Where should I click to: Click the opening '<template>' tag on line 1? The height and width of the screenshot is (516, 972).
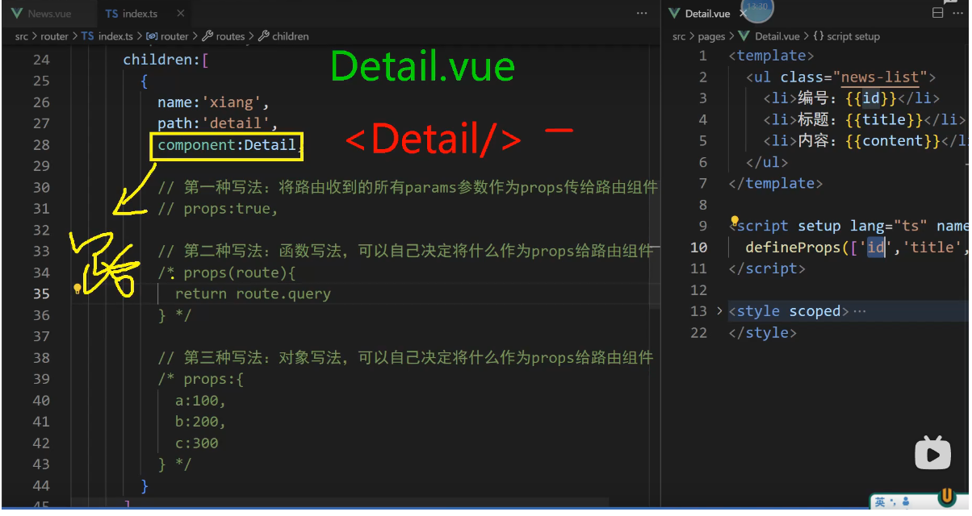point(771,56)
